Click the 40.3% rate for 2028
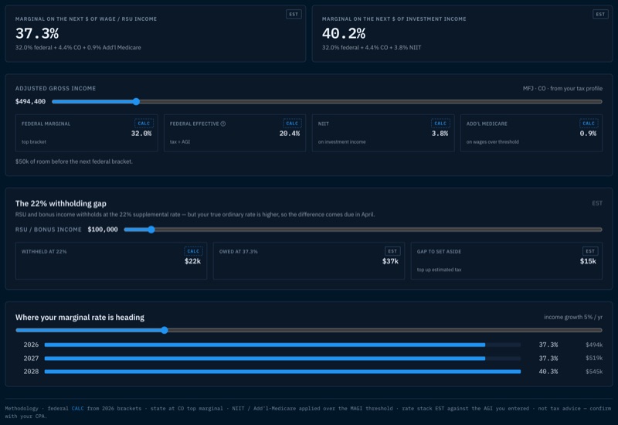This screenshot has height=425, width=618. pyautogui.click(x=548, y=372)
